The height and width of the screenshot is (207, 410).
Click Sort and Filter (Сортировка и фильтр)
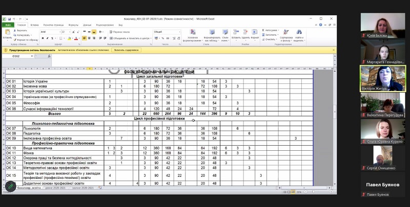[x=286, y=36]
